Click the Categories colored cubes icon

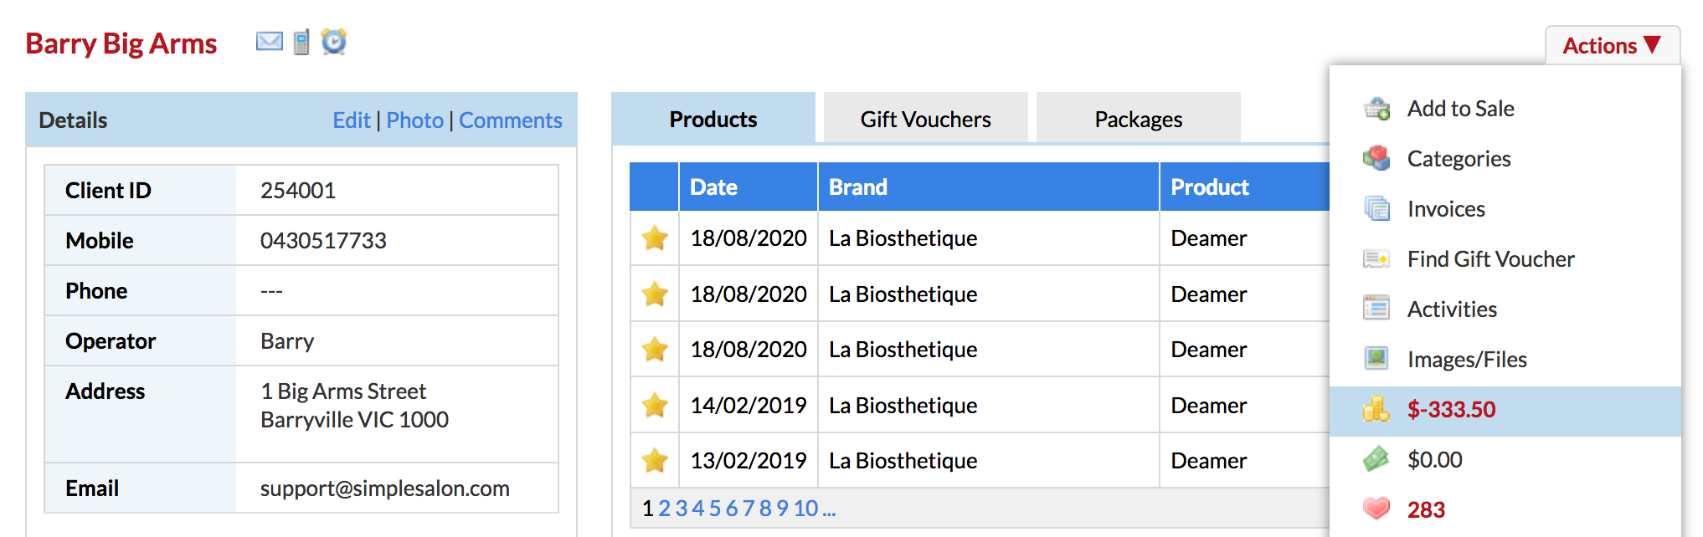(1376, 158)
